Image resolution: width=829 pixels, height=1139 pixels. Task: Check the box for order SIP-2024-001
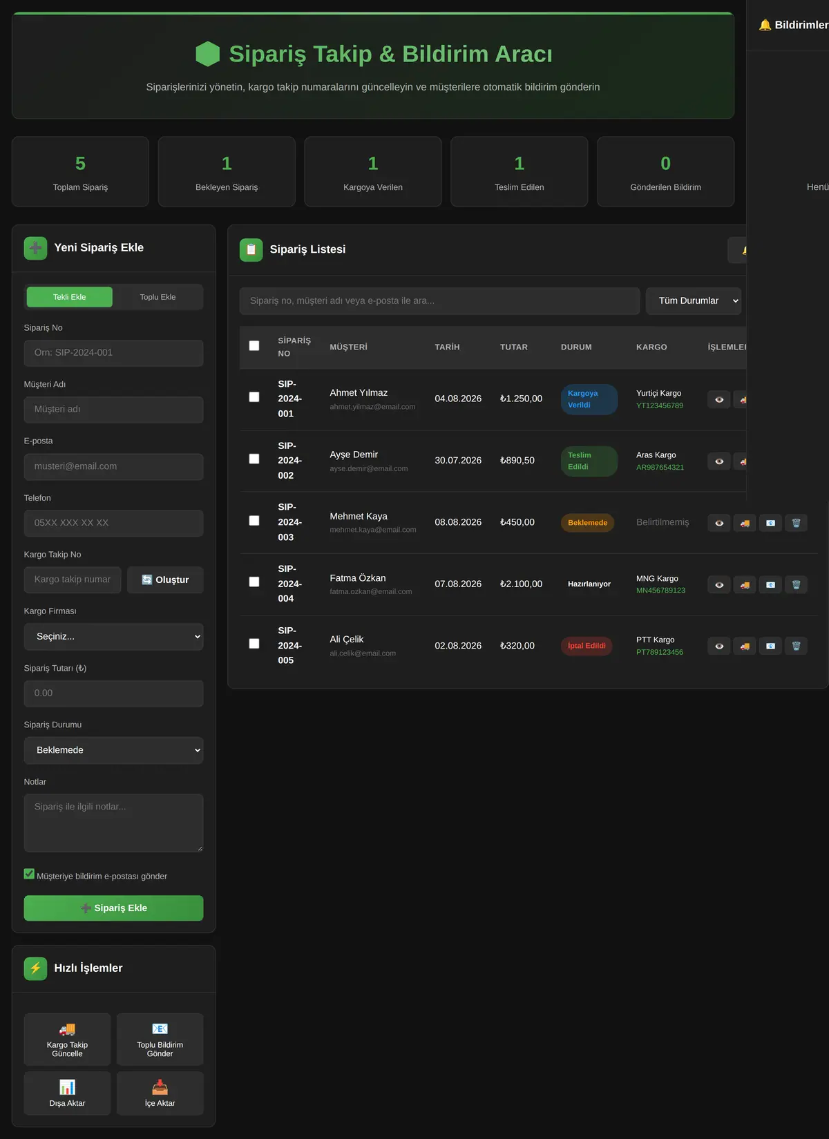pyautogui.click(x=254, y=397)
